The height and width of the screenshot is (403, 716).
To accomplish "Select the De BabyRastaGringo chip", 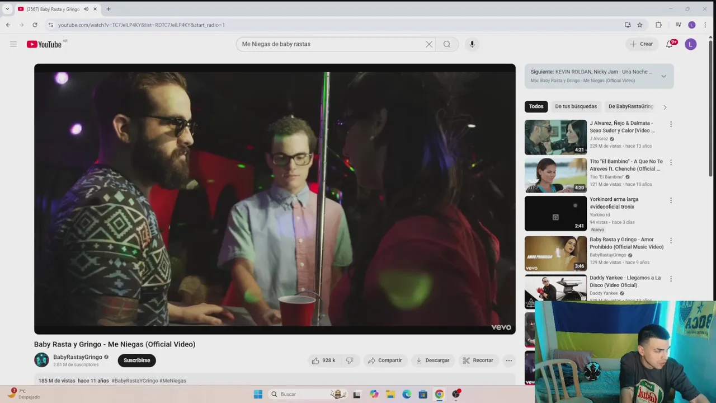I will pyautogui.click(x=630, y=106).
